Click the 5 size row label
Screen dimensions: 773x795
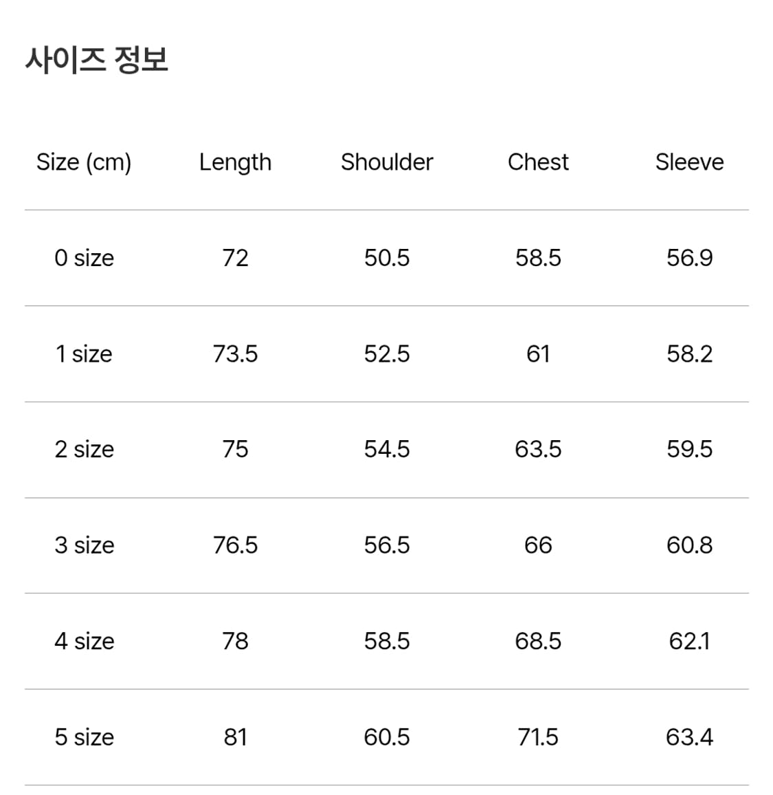[84, 737]
